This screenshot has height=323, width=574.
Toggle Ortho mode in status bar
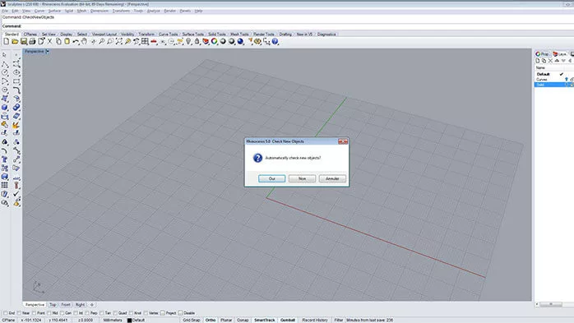coord(211,320)
